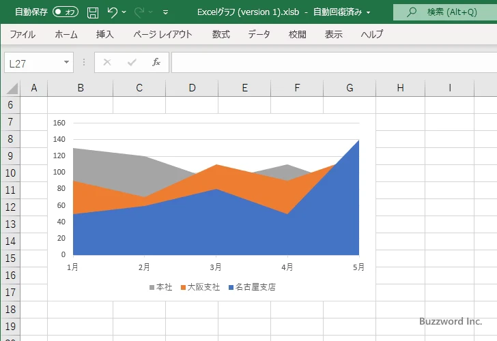Screen dimensions: 497x341
Task: Click the Select All corner triangle
Action: pos(12,89)
